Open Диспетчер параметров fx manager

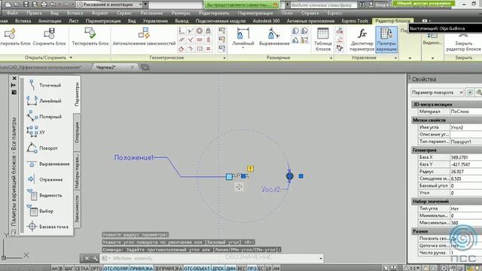362,39
